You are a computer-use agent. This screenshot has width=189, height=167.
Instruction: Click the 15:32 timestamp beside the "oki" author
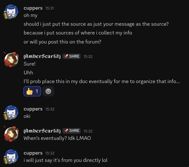click(50, 109)
